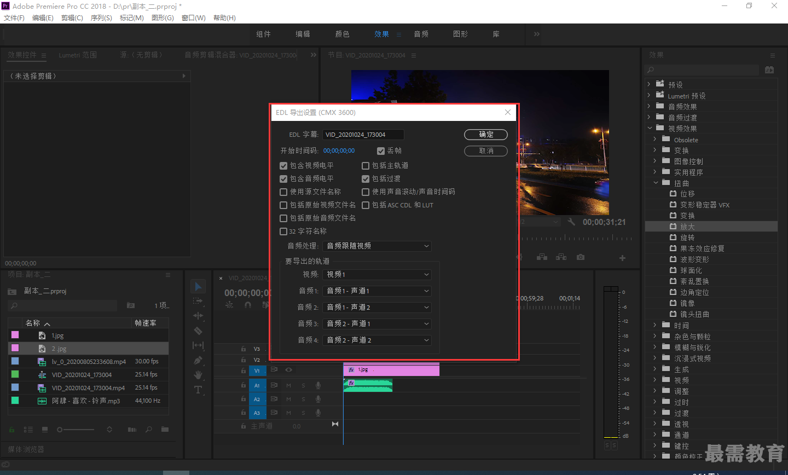Click voice-over record microphone on A1 track
Viewport: 788px width, 475px height.
(x=318, y=385)
